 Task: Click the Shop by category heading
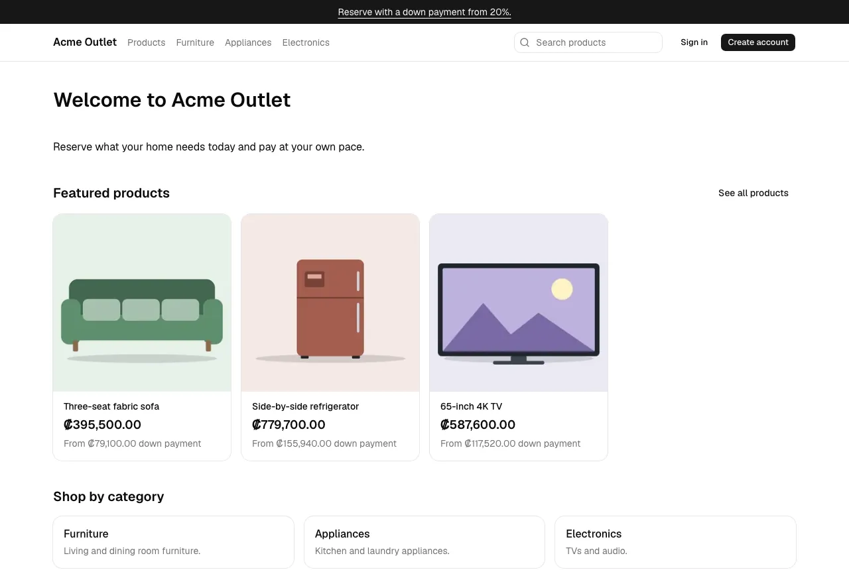[x=109, y=496]
